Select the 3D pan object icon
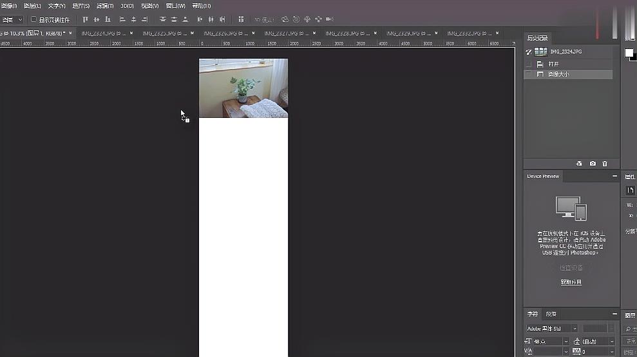 (x=307, y=19)
